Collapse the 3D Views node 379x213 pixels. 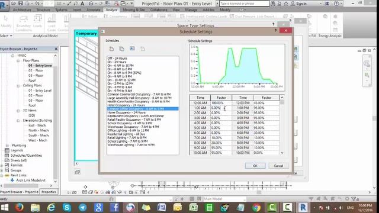coord(18,111)
